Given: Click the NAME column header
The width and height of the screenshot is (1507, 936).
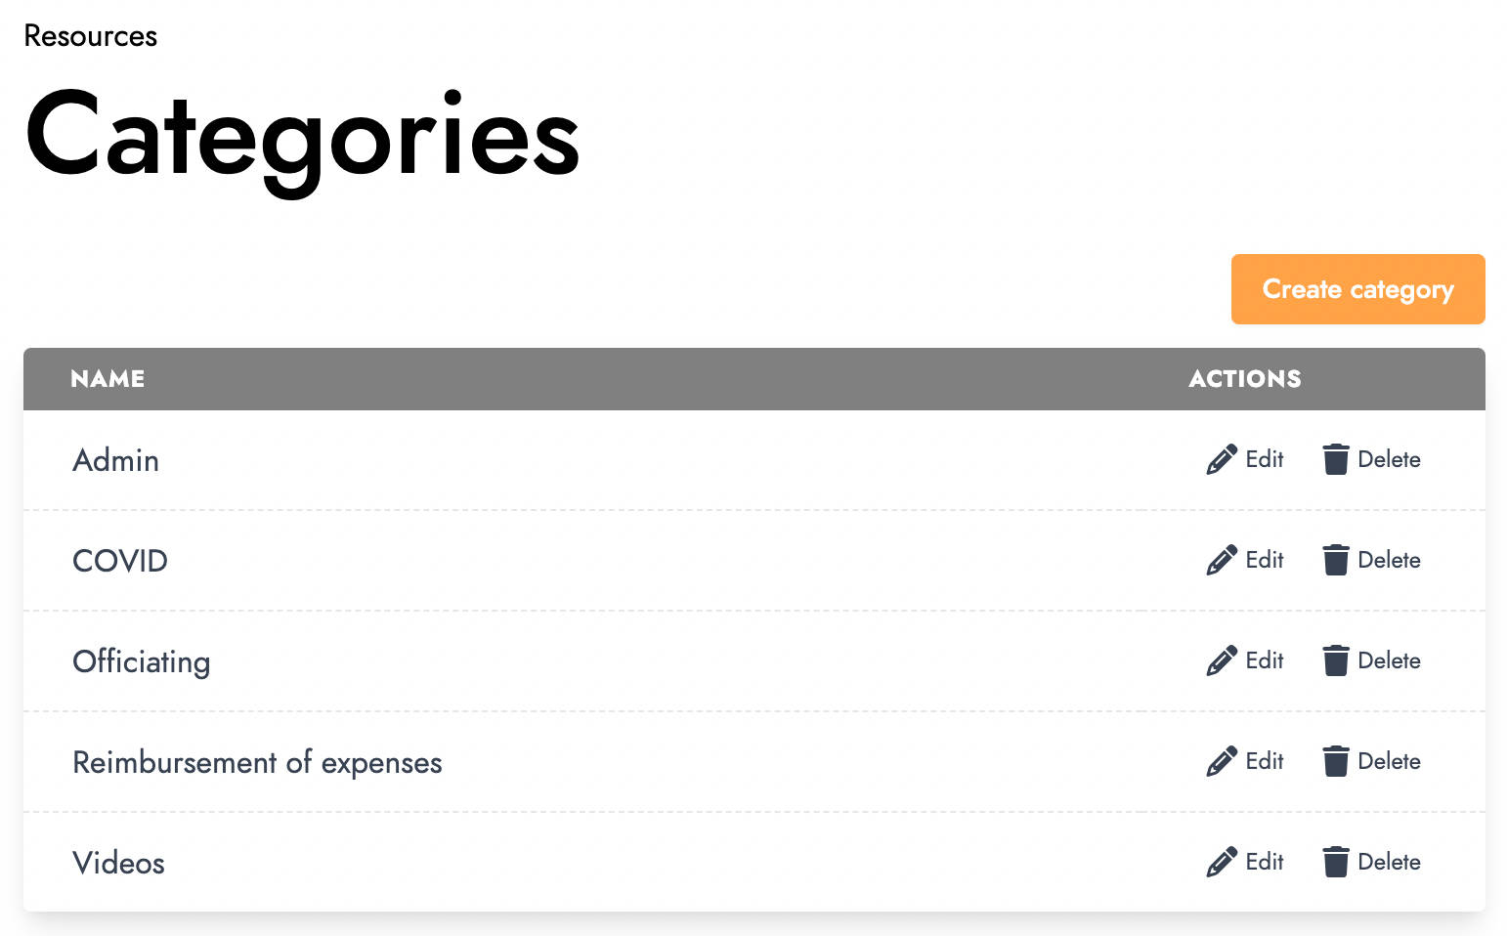Looking at the screenshot, I should coord(108,379).
